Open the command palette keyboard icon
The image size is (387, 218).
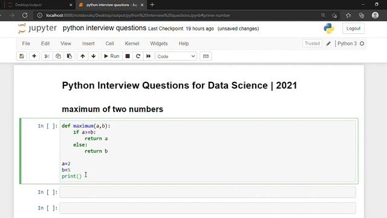[206, 56]
